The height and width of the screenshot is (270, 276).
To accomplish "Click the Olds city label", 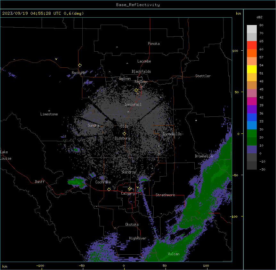I will coord(124,126).
